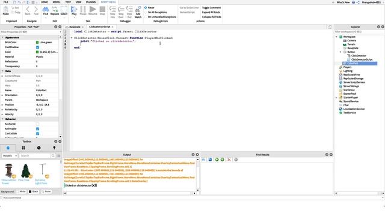Select the Never debug errors option
385x216 pixels.
pos(149,8)
